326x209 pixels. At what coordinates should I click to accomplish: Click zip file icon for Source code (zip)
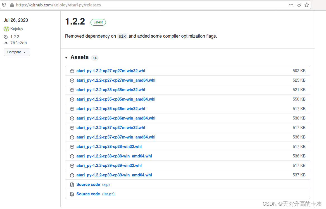(72, 185)
